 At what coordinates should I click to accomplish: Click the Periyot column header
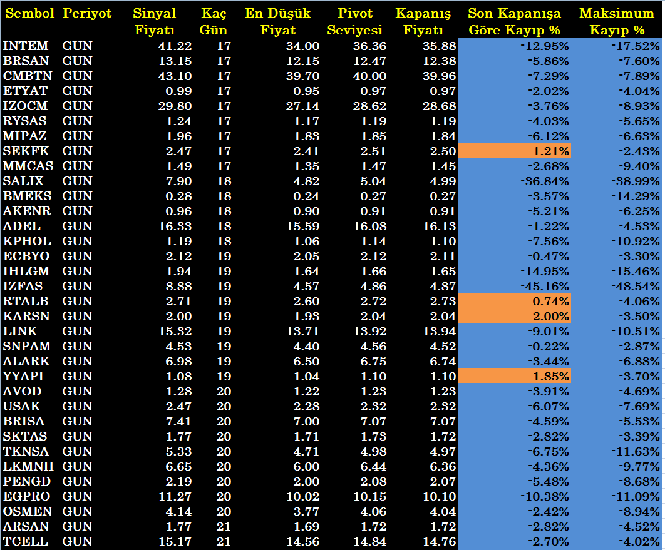click(87, 13)
